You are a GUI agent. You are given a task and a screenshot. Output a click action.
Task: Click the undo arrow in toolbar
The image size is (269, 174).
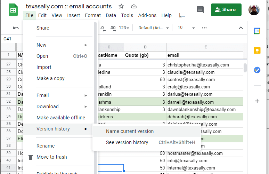coord(16,28)
